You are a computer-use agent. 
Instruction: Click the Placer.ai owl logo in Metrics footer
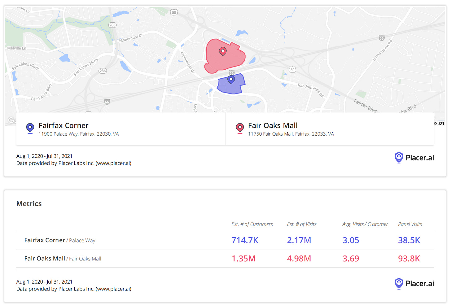coord(399,284)
